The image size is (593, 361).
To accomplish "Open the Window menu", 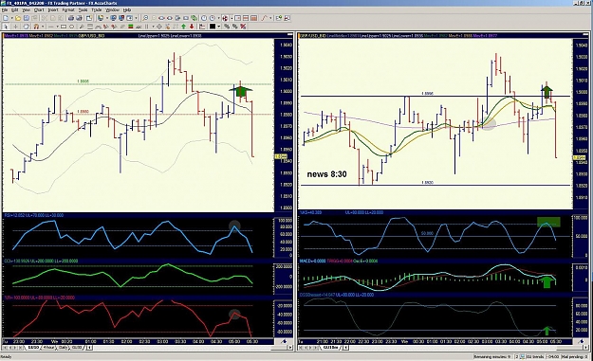I will [x=112, y=9].
